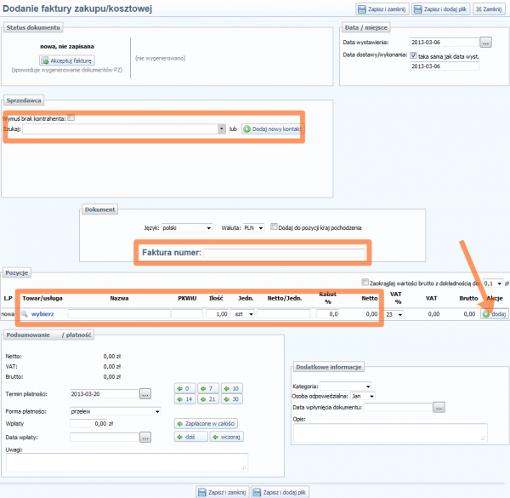510x498 pixels.
Task: Open the 'Waluta' PLN dropdown
Action: (253, 228)
